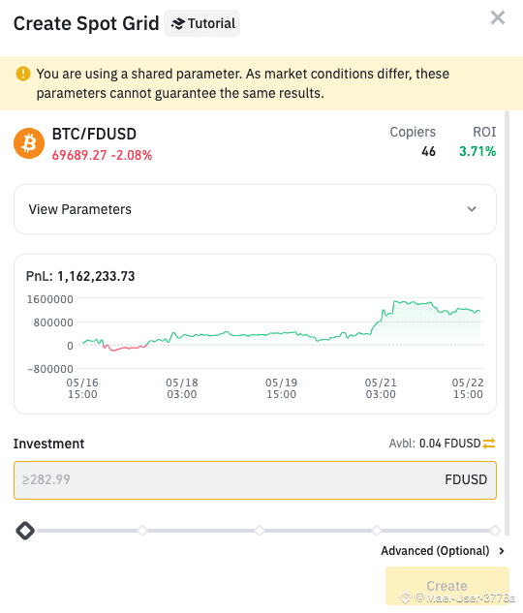The width and height of the screenshot is (523, 613).
Task: Close the Create Spot Grid dialog
Action: coord(498,17)
